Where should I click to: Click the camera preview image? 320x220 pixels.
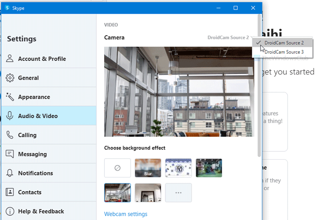click(179, 92)
